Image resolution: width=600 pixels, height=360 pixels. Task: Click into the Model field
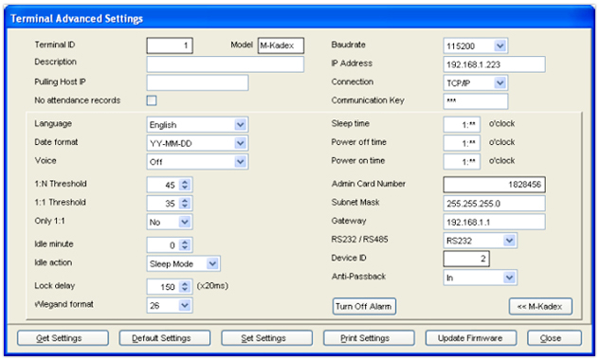(281, 45)
